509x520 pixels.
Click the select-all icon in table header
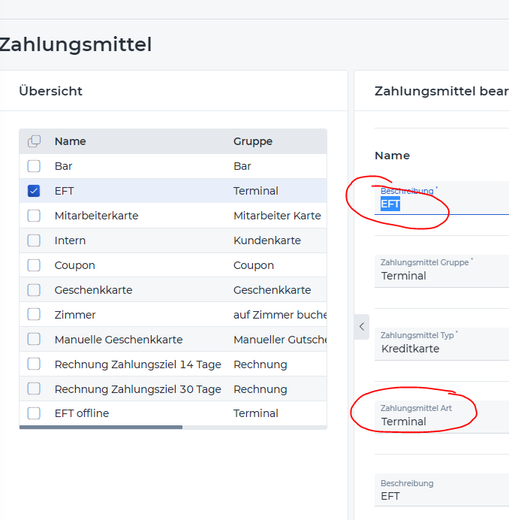pos(34,141)
